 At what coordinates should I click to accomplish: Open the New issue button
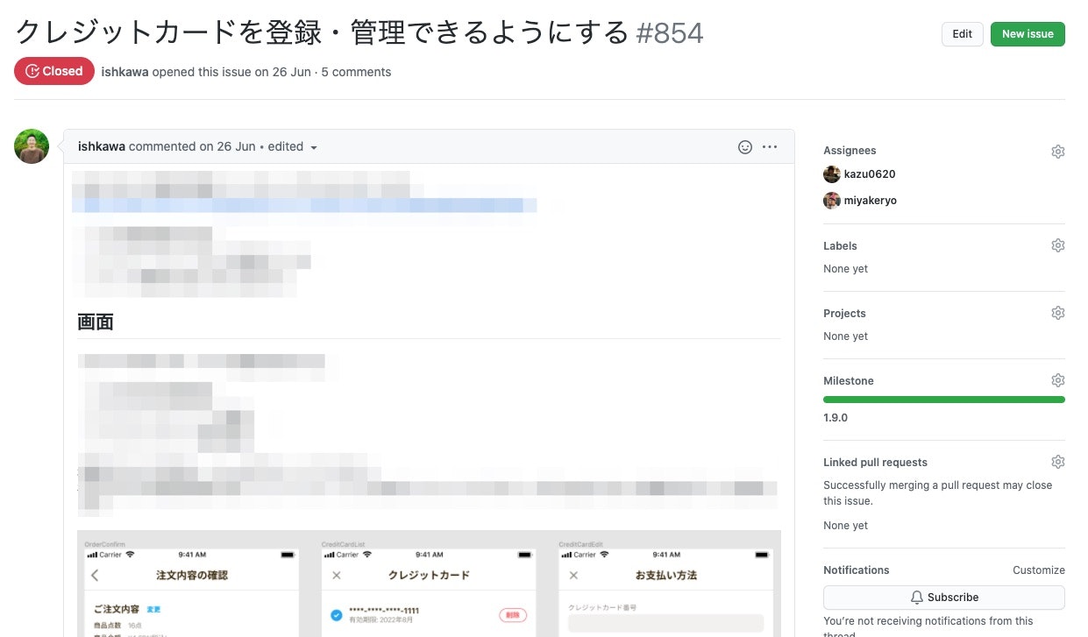click(1028, 34)
